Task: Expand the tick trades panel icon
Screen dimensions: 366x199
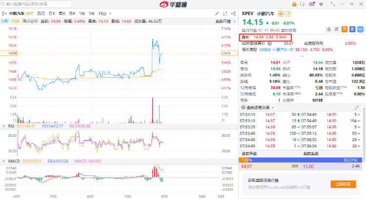Action: tap(356, 108)
